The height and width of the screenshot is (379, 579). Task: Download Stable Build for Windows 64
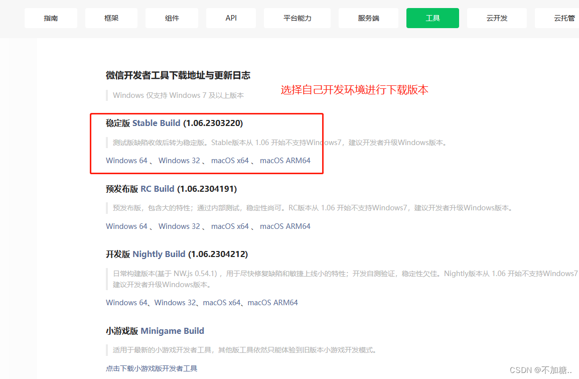[126, 161]
